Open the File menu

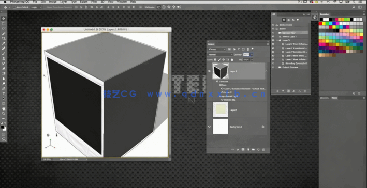(35, 2)
